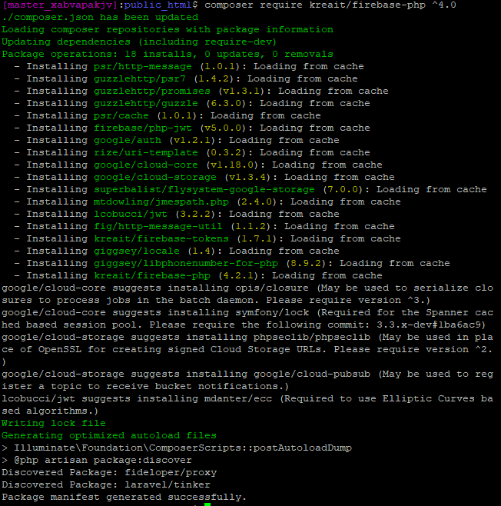Click green package name 'google/cloud-storage' in install list
The image size is (501, 506).
[x=155, y=177]
